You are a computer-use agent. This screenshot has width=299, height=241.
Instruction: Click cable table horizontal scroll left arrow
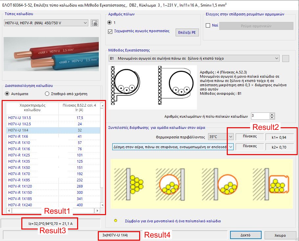click(9, 211)
